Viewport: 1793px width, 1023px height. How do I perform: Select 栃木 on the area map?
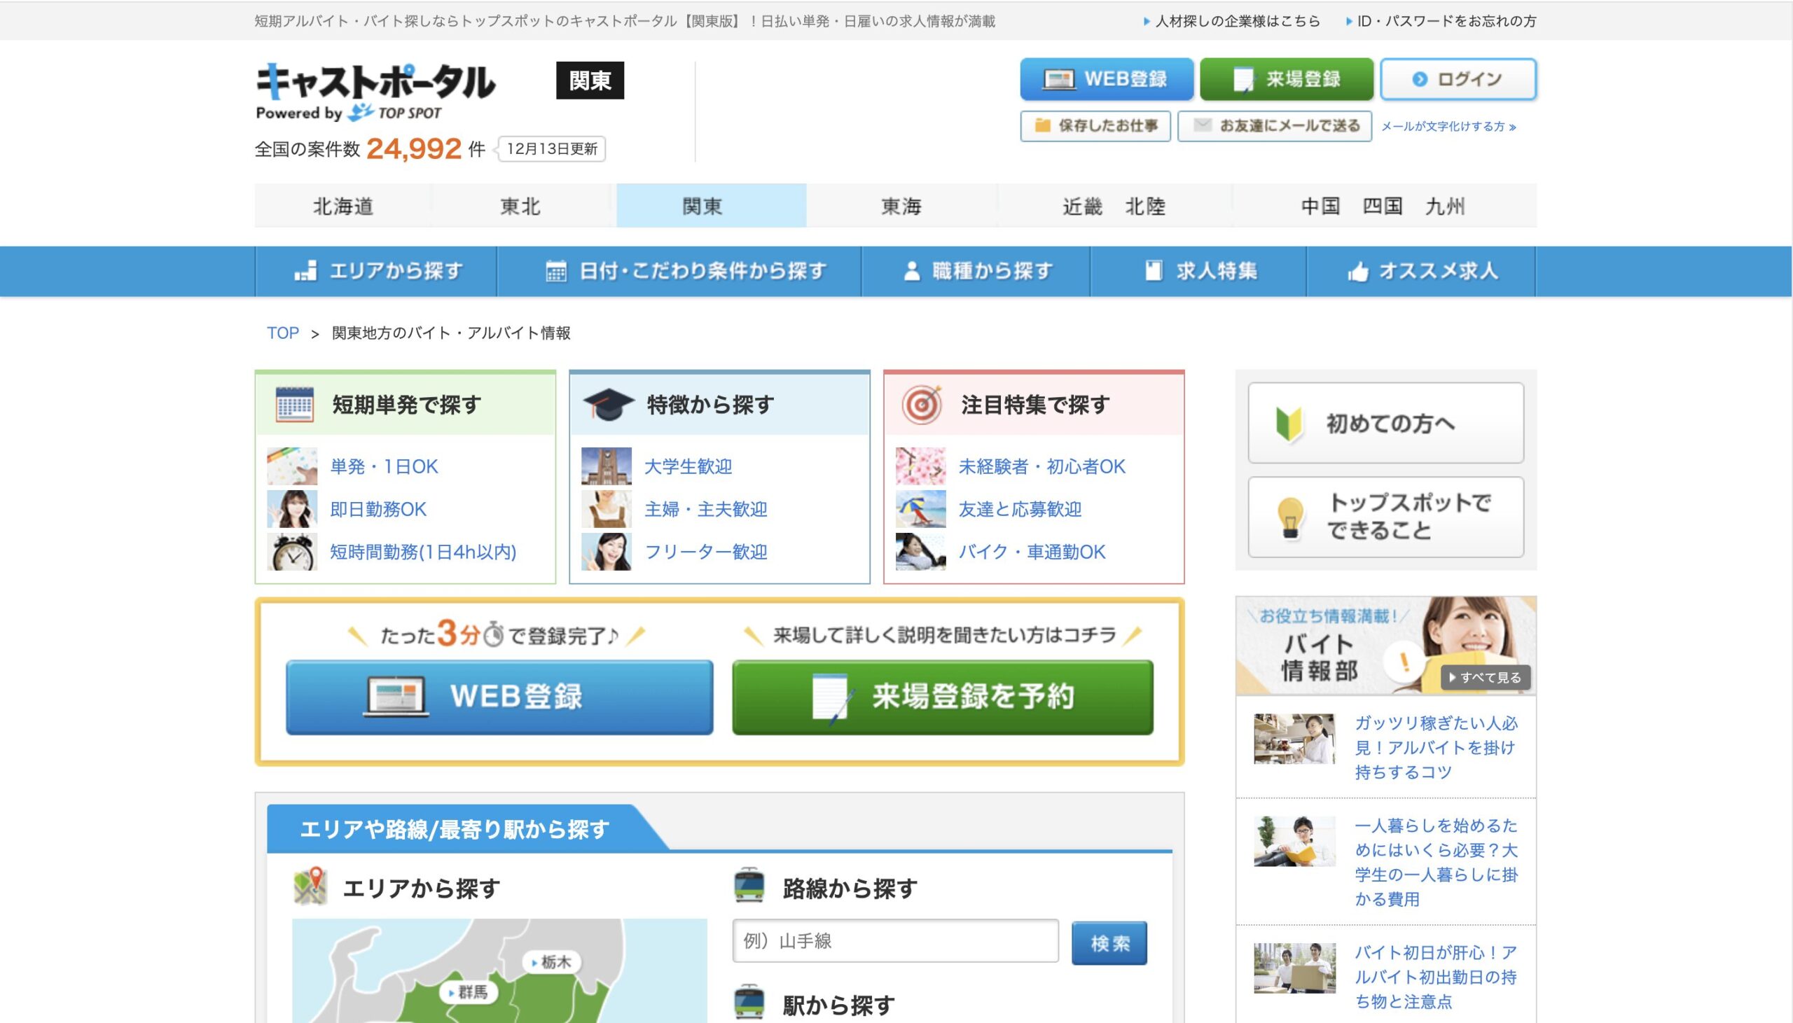coord(553,961)
